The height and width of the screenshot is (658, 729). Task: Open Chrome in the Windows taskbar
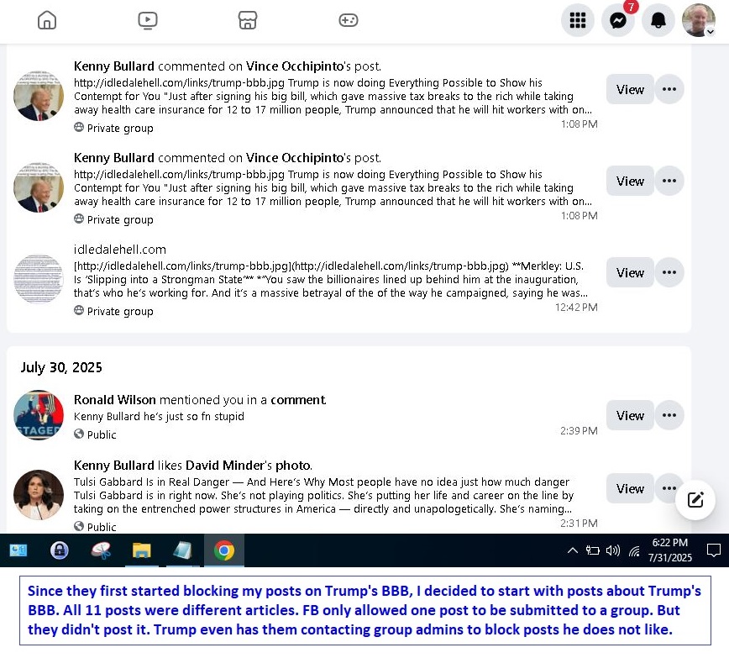(x=223, y=550)
